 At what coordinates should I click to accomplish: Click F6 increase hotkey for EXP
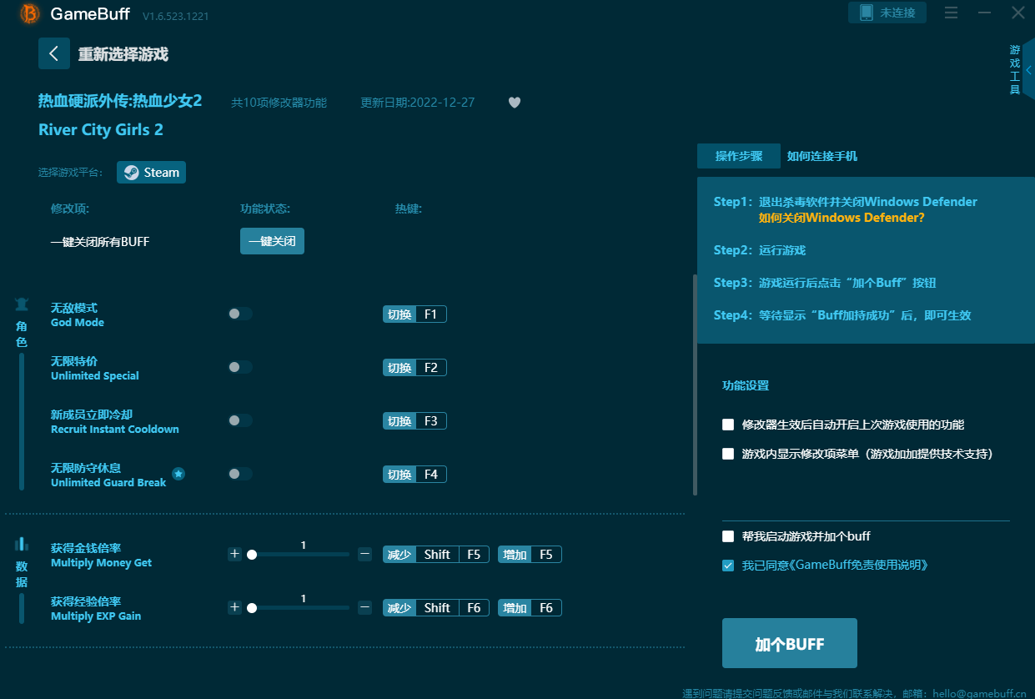pyautogui.click(x=530, y=608)
